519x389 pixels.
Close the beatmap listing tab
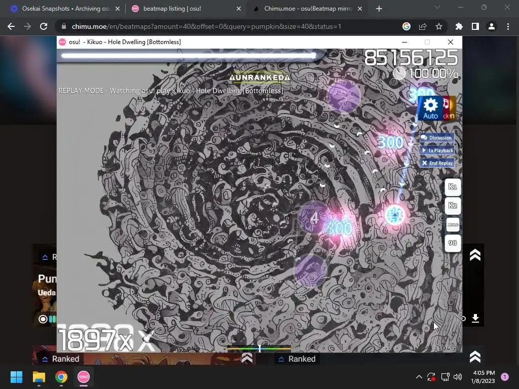coord(239,9)
